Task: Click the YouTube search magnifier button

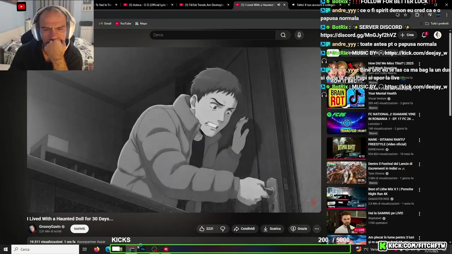Action: coord(283,35)
